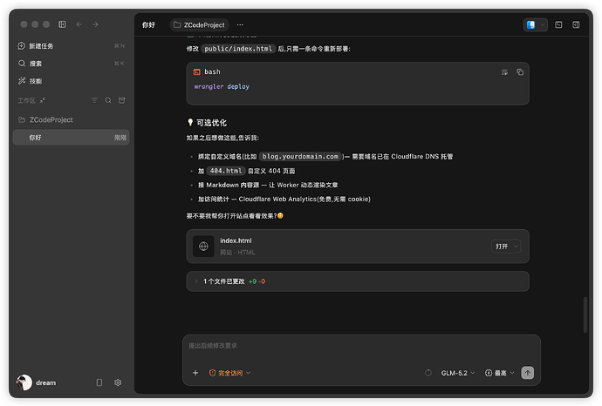Click the device icon beside dream
Image resolution: width=602 pixels, height=406 pixels.
click(99, 382)
